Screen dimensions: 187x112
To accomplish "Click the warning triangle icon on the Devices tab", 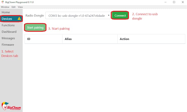I will pyautogui.click(x=19, y=18).
